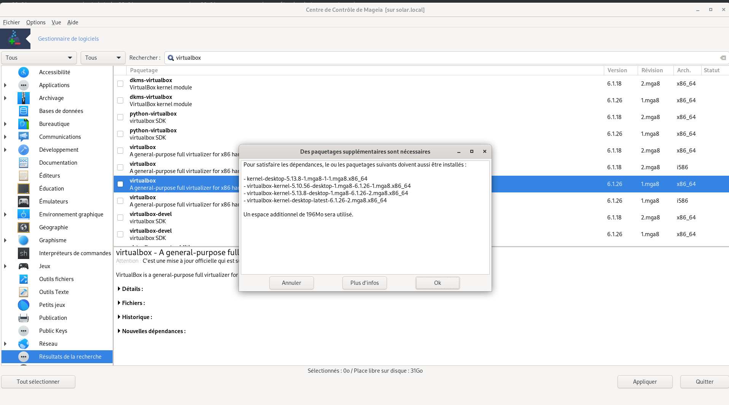
Task: Confirm the dependencies dialog with Ok
Action: [x=438, y=283]
